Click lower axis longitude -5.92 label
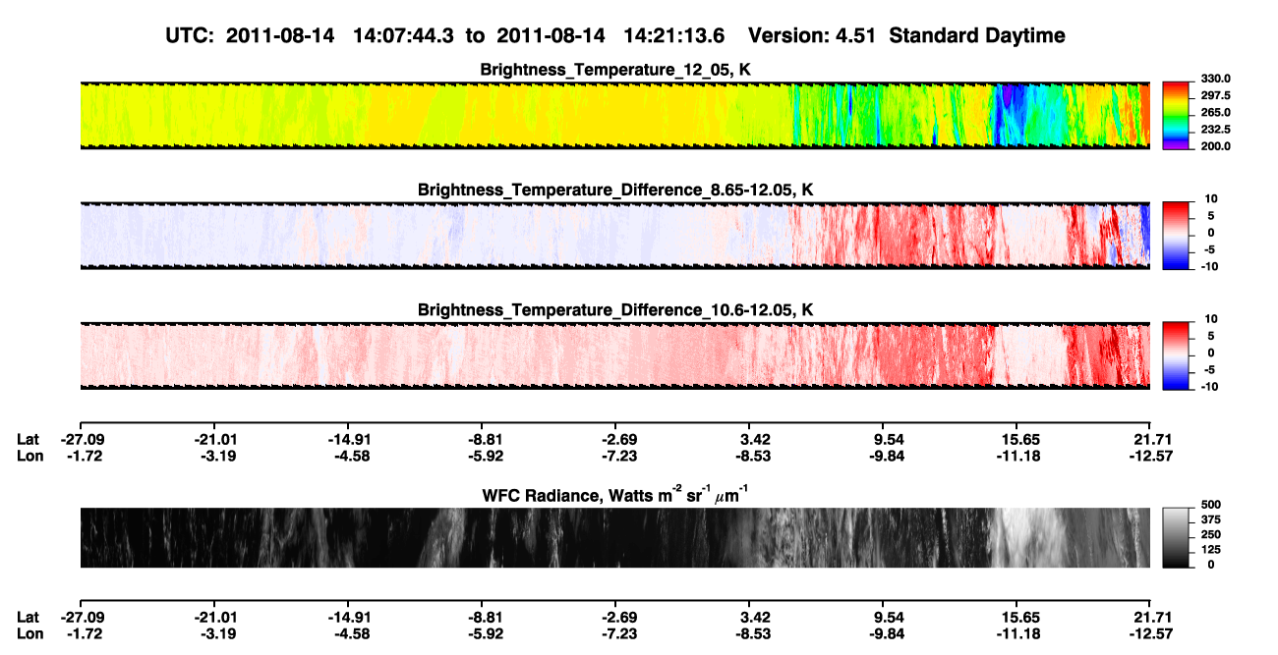Viewport: 1278px width, 655px height. 482,632
